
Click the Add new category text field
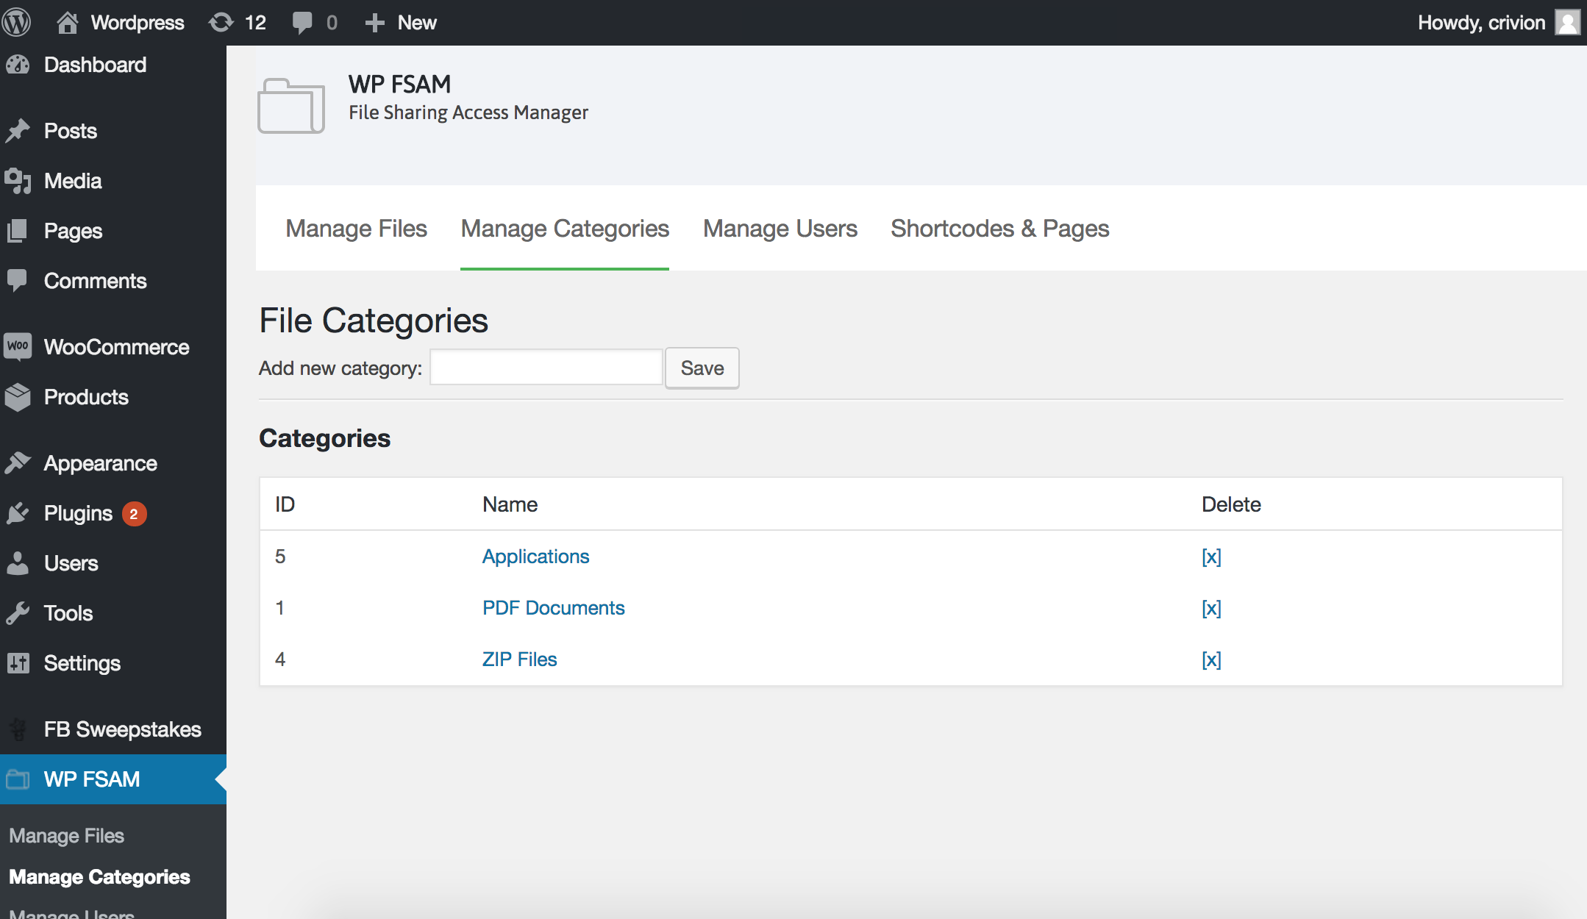coord(546,368)
